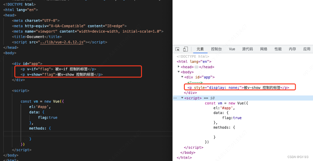Collapse the body node in DOM tree
The image size is (313, 161).
point(179,72)
